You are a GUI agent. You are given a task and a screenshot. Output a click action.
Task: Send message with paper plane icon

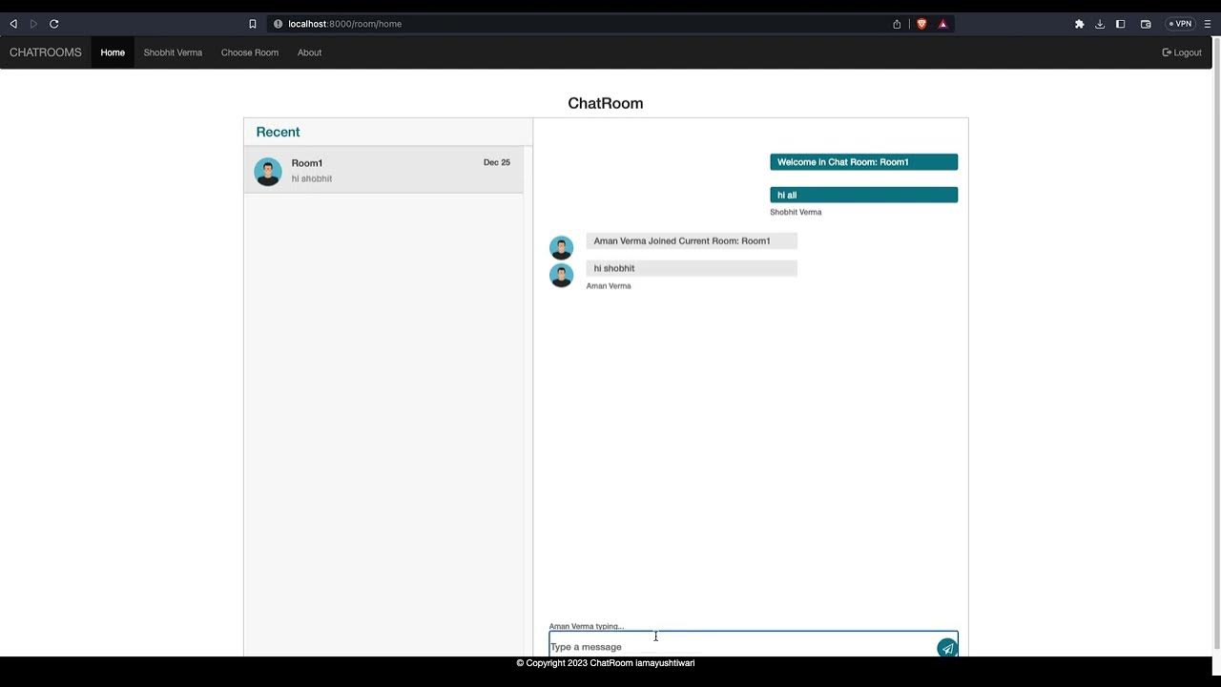coord(946,648)
